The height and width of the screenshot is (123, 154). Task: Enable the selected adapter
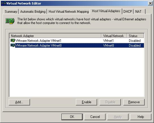pyautogui.click(x=86, y=102)
